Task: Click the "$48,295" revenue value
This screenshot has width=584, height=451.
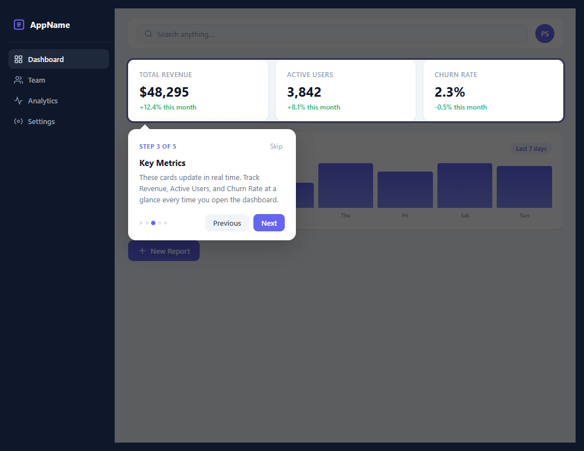Action: pos(164,92)
